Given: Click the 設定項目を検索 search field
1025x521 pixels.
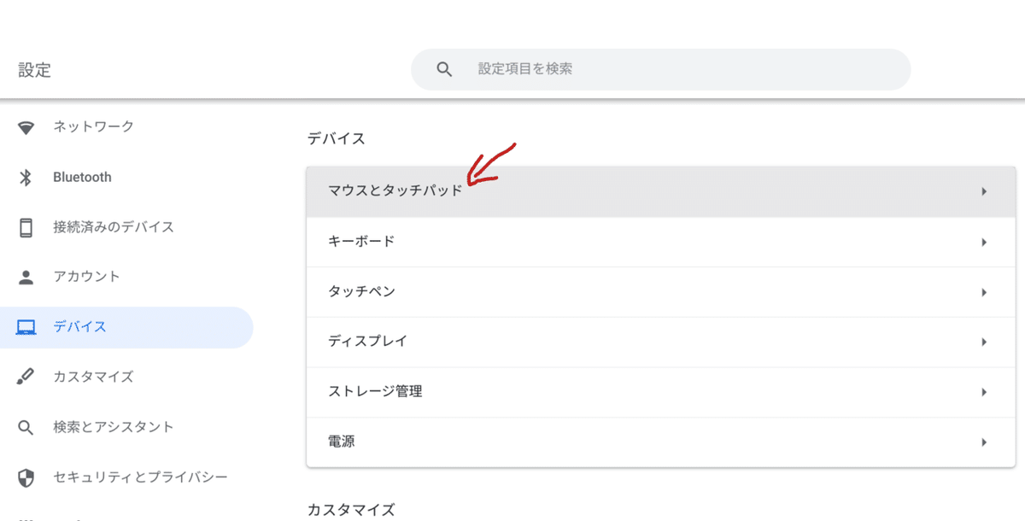Looking at the screenshot, I should pyautogui.click(x=666, y=69).
